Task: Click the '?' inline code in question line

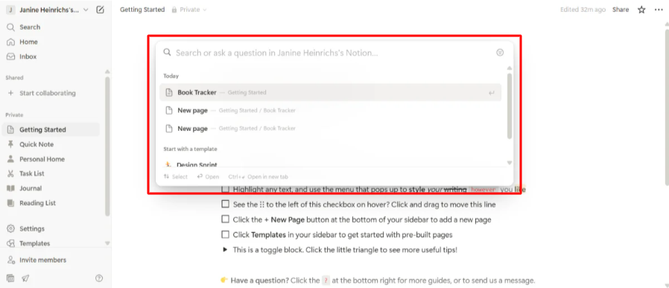Action: [x=326, y=281]
